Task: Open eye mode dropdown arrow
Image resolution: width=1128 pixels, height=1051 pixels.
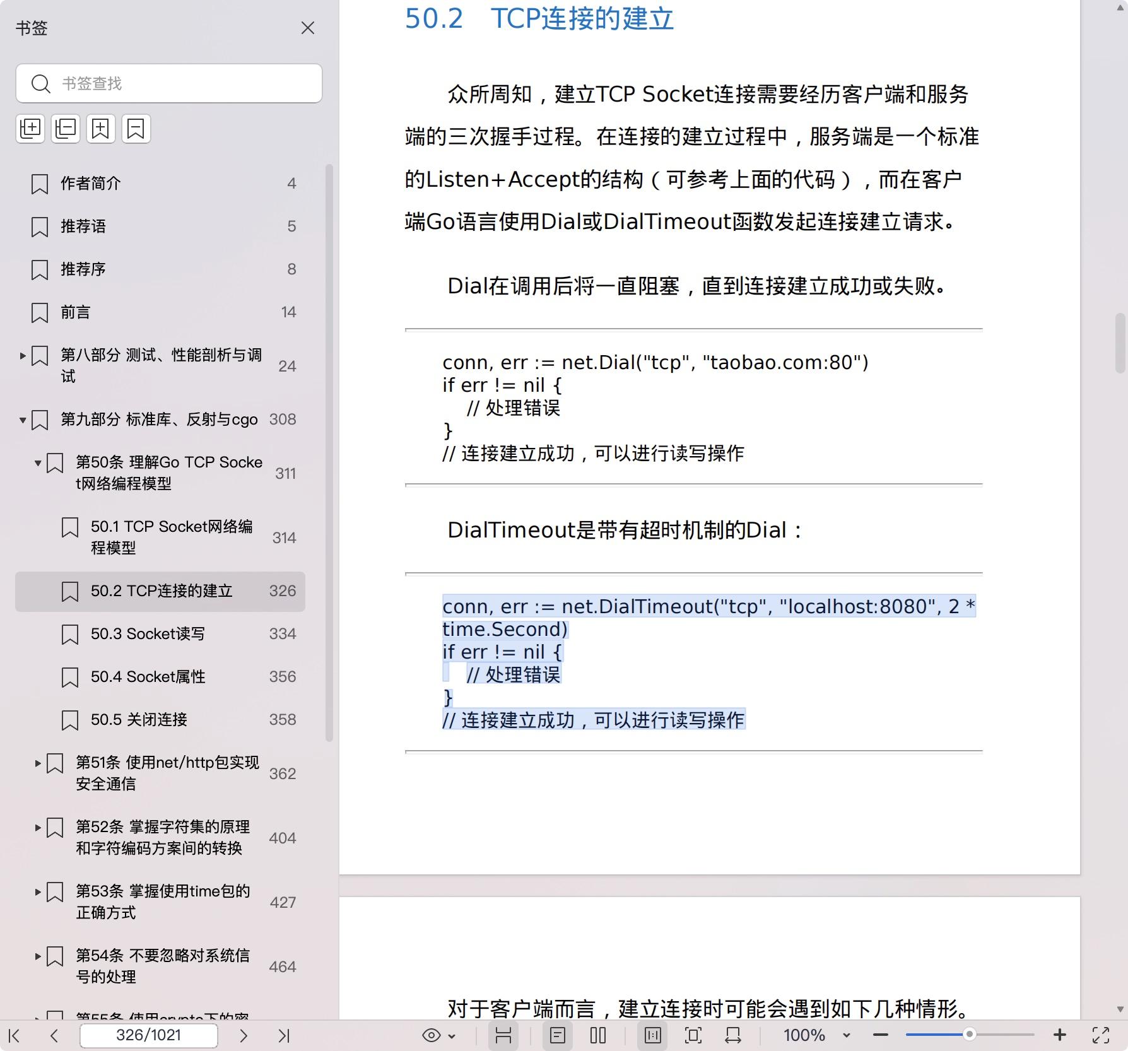Action: 452,1036
